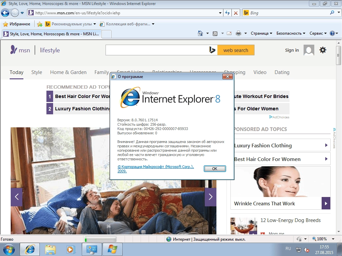The height and width of the screenshot is (256, 342).
Task: Expand the Print options dropdown arrow
Action: click(x=245, y=34)
